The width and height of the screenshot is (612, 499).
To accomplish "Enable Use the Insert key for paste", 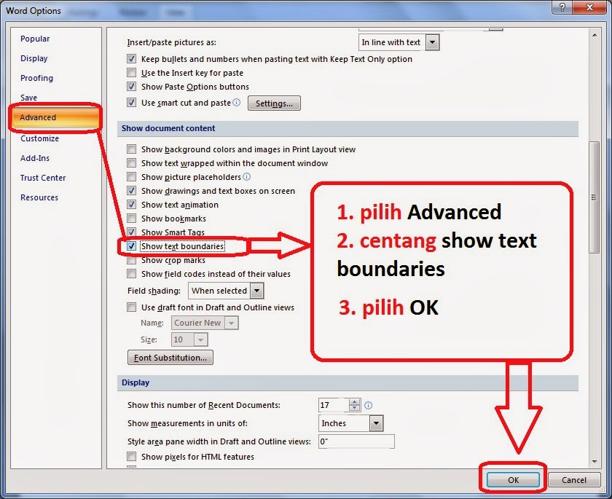I will pyautogui.click(x=132, y=73).
